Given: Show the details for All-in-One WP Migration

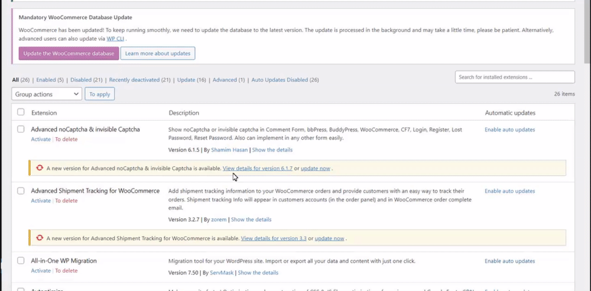Looking at the screenshot, I should pos(258,273).
